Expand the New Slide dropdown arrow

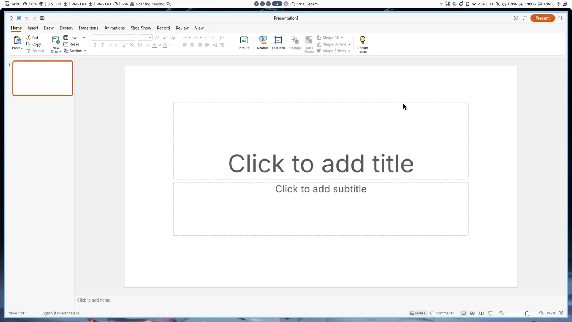click(60, 52)
